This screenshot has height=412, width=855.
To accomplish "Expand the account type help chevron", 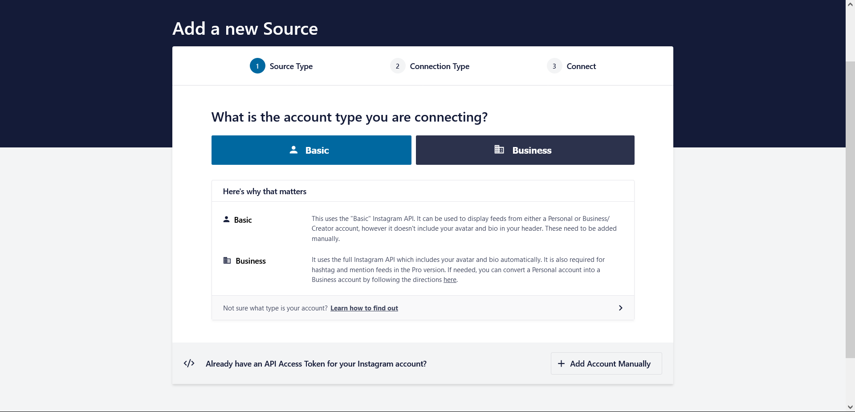I will [x=620, y=308].
